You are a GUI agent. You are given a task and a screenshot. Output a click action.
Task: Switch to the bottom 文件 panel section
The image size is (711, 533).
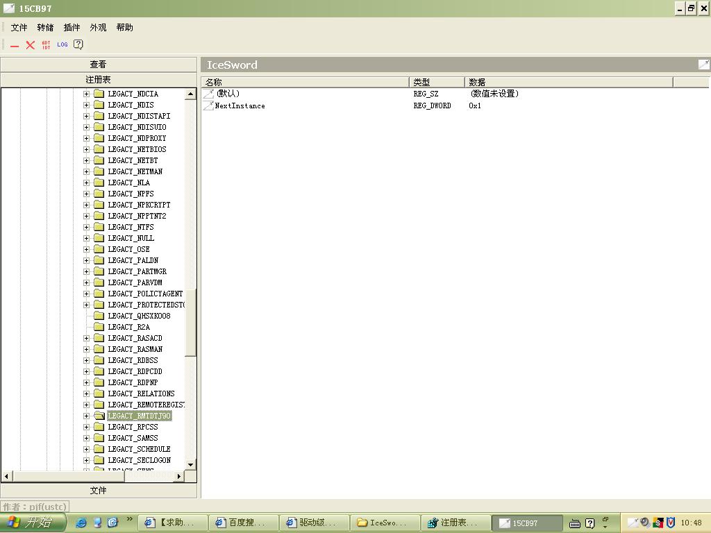click(x=98, y=491)
